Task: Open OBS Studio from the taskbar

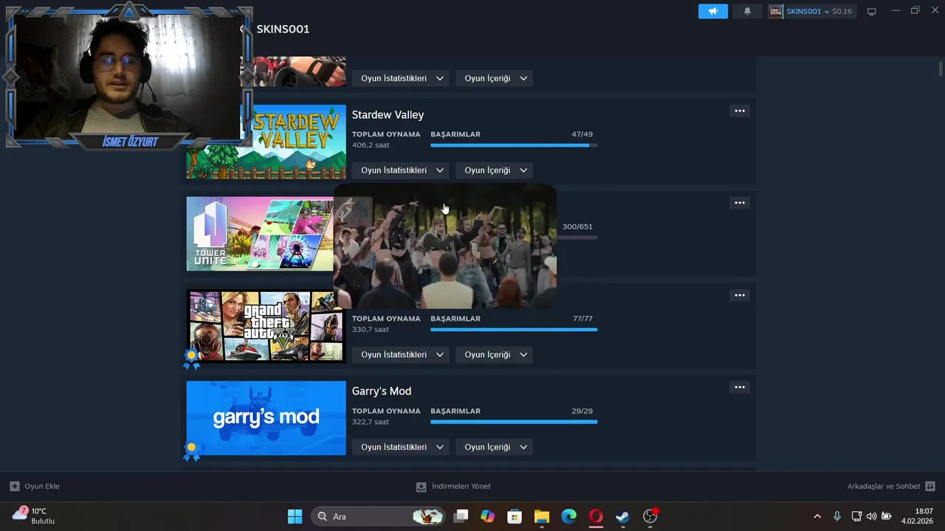Action: pyautogui.click(x=650, y=516)
